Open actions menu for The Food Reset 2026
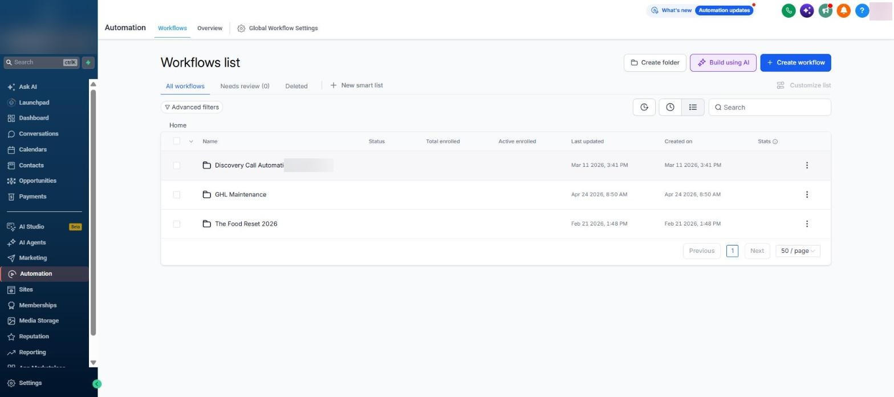 pyautogui.click(x=807, y=224)
